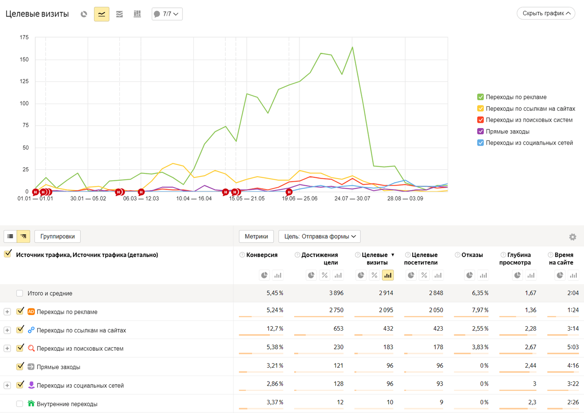Viewport: 584px width, 413px height.
Task: Uncheck Переходы по рекламе row checkbox
Action: point(20,311)
